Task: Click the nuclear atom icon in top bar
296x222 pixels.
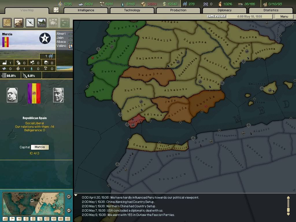Action: (x=206, y=4)
